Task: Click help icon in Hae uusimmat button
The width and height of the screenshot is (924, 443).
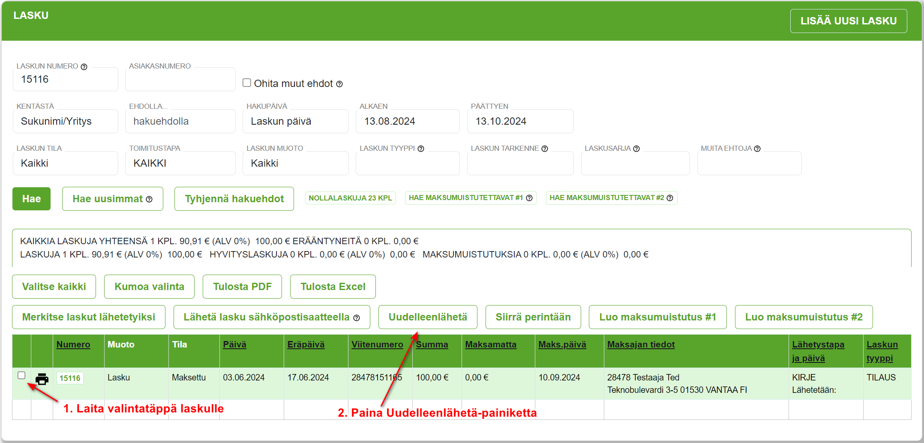Action: click(x=149, y=199)
